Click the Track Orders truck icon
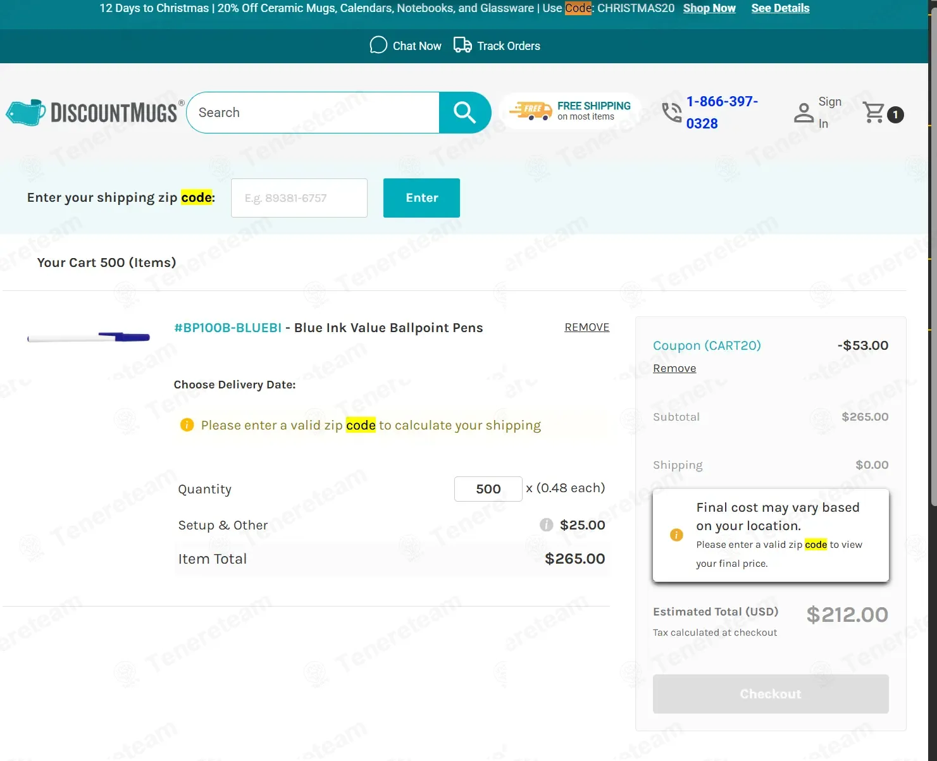 (462, 46)
